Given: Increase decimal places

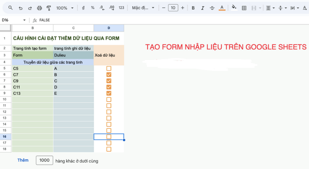Looking at the screenshot, I should (112, 8).
